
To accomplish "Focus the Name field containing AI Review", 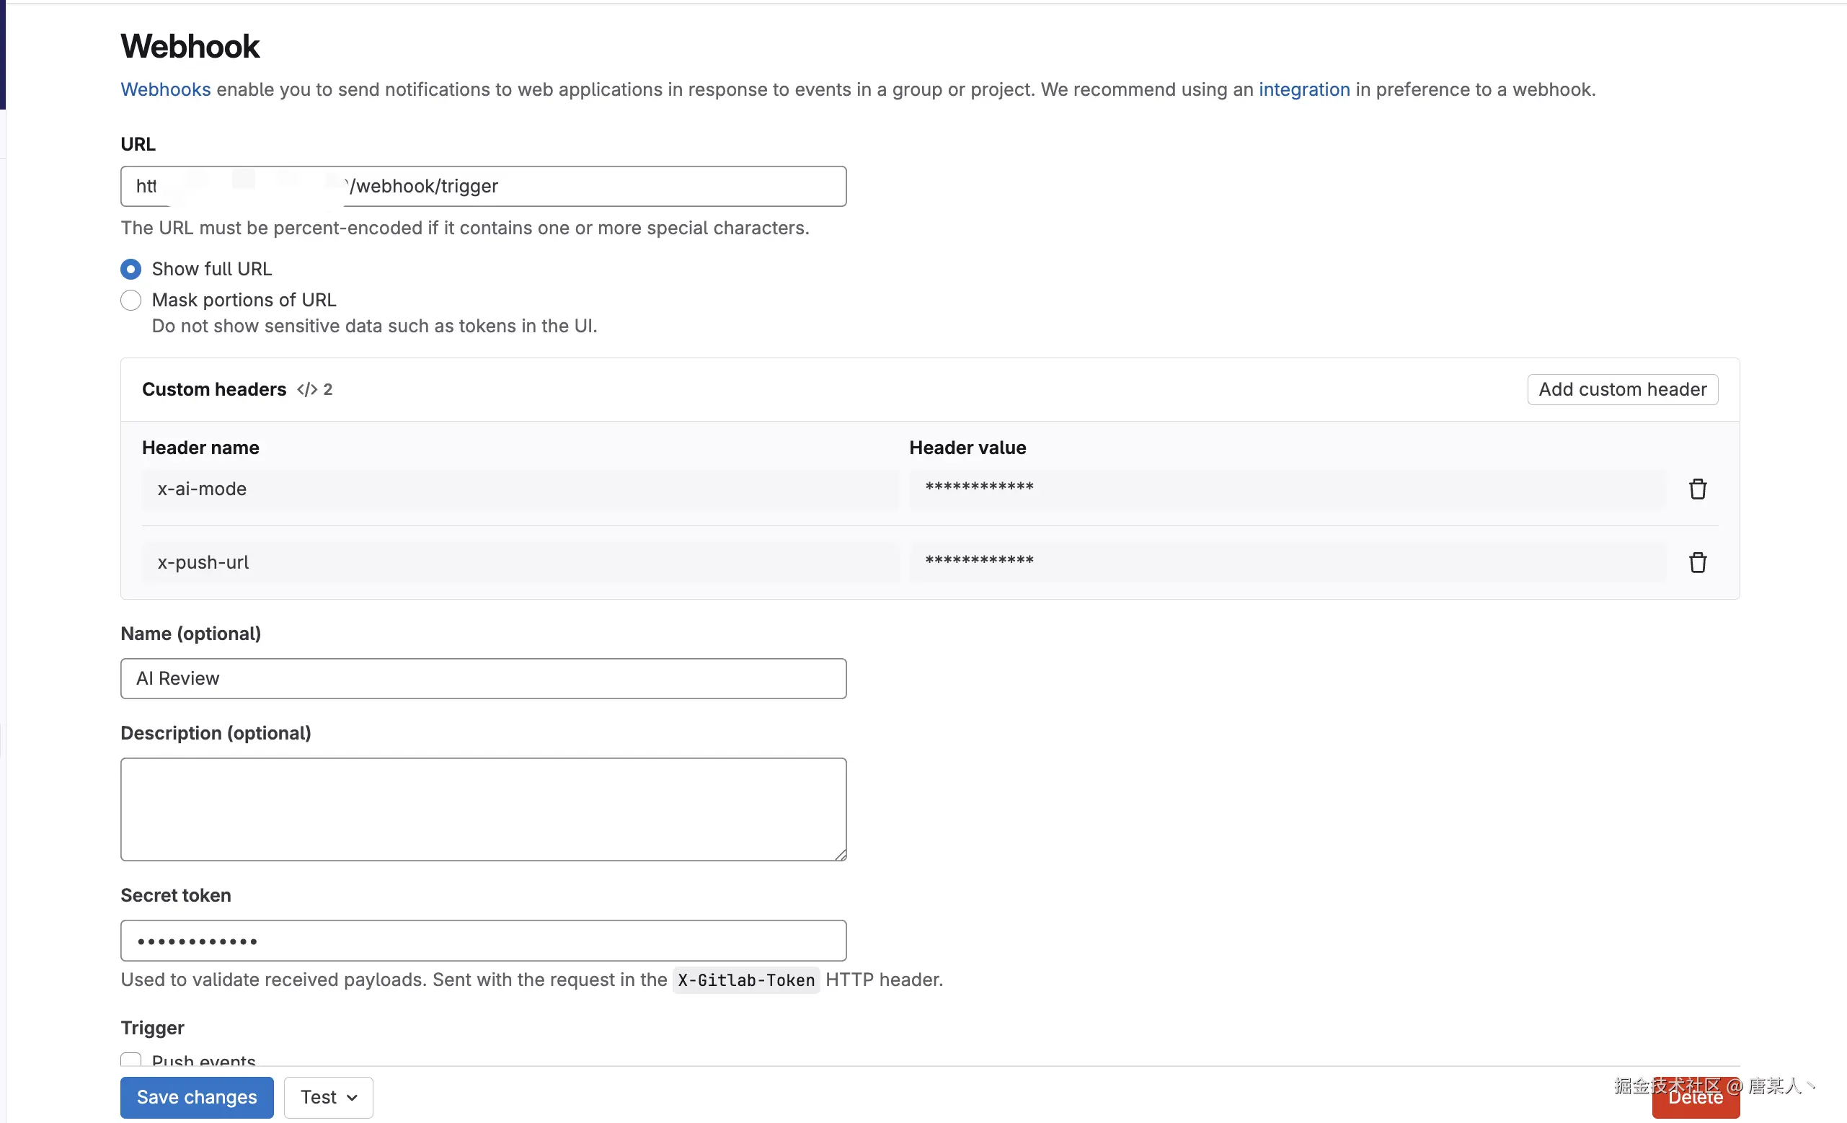I will [484, 678].
